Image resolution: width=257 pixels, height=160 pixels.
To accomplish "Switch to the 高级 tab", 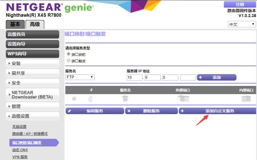I will (x=35, y=24).
